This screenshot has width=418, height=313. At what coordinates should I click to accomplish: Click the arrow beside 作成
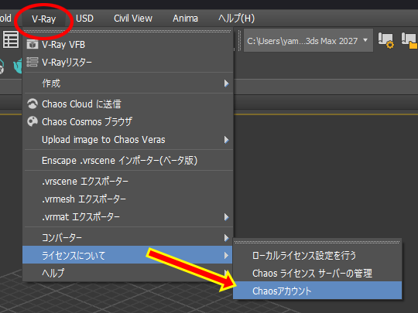pyautogui.click(x=226, y=83)
